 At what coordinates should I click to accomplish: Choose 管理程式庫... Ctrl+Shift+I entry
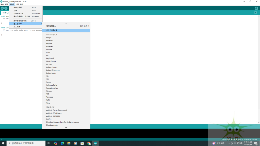click(x=66, y=26)
